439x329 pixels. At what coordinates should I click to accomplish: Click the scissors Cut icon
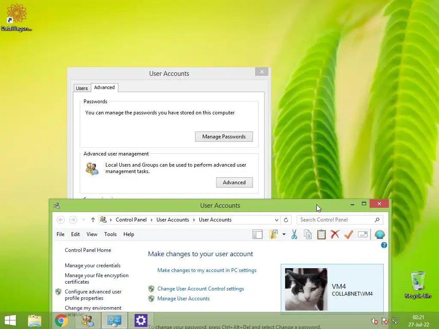294,234
